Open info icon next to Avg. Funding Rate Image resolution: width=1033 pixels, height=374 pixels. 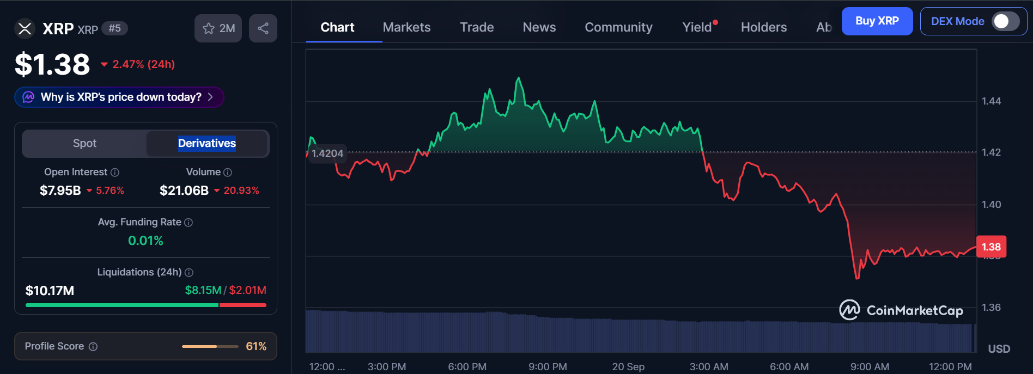pos(189,223)
